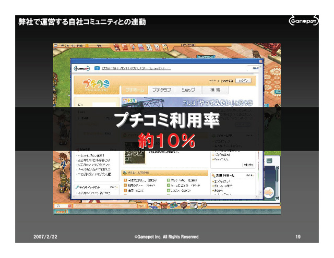Click the Gamepot logo inside the popup window
334x258 pixels.
tap(82, 68)
